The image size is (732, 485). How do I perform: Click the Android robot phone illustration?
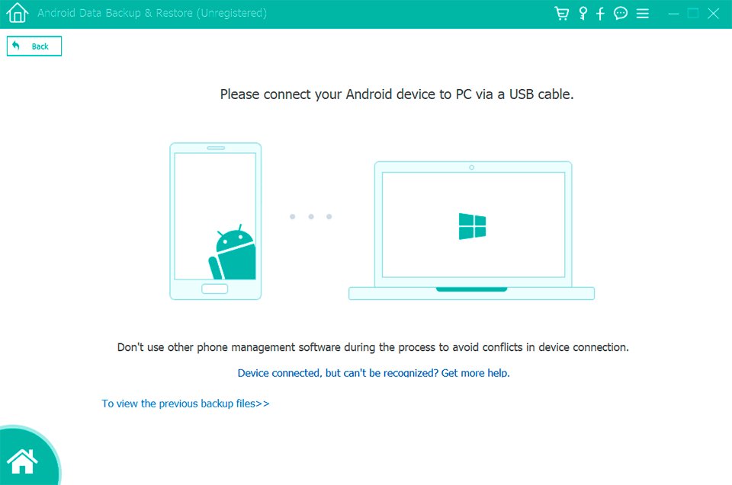point(215,221)
